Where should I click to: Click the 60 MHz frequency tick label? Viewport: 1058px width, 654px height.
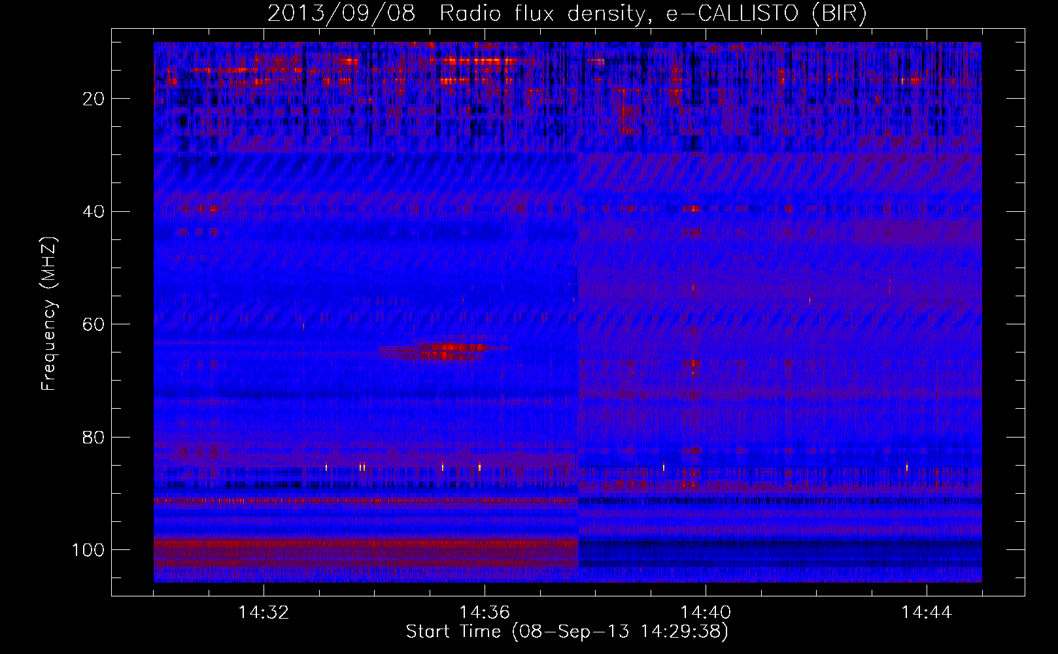coord(94,324)
